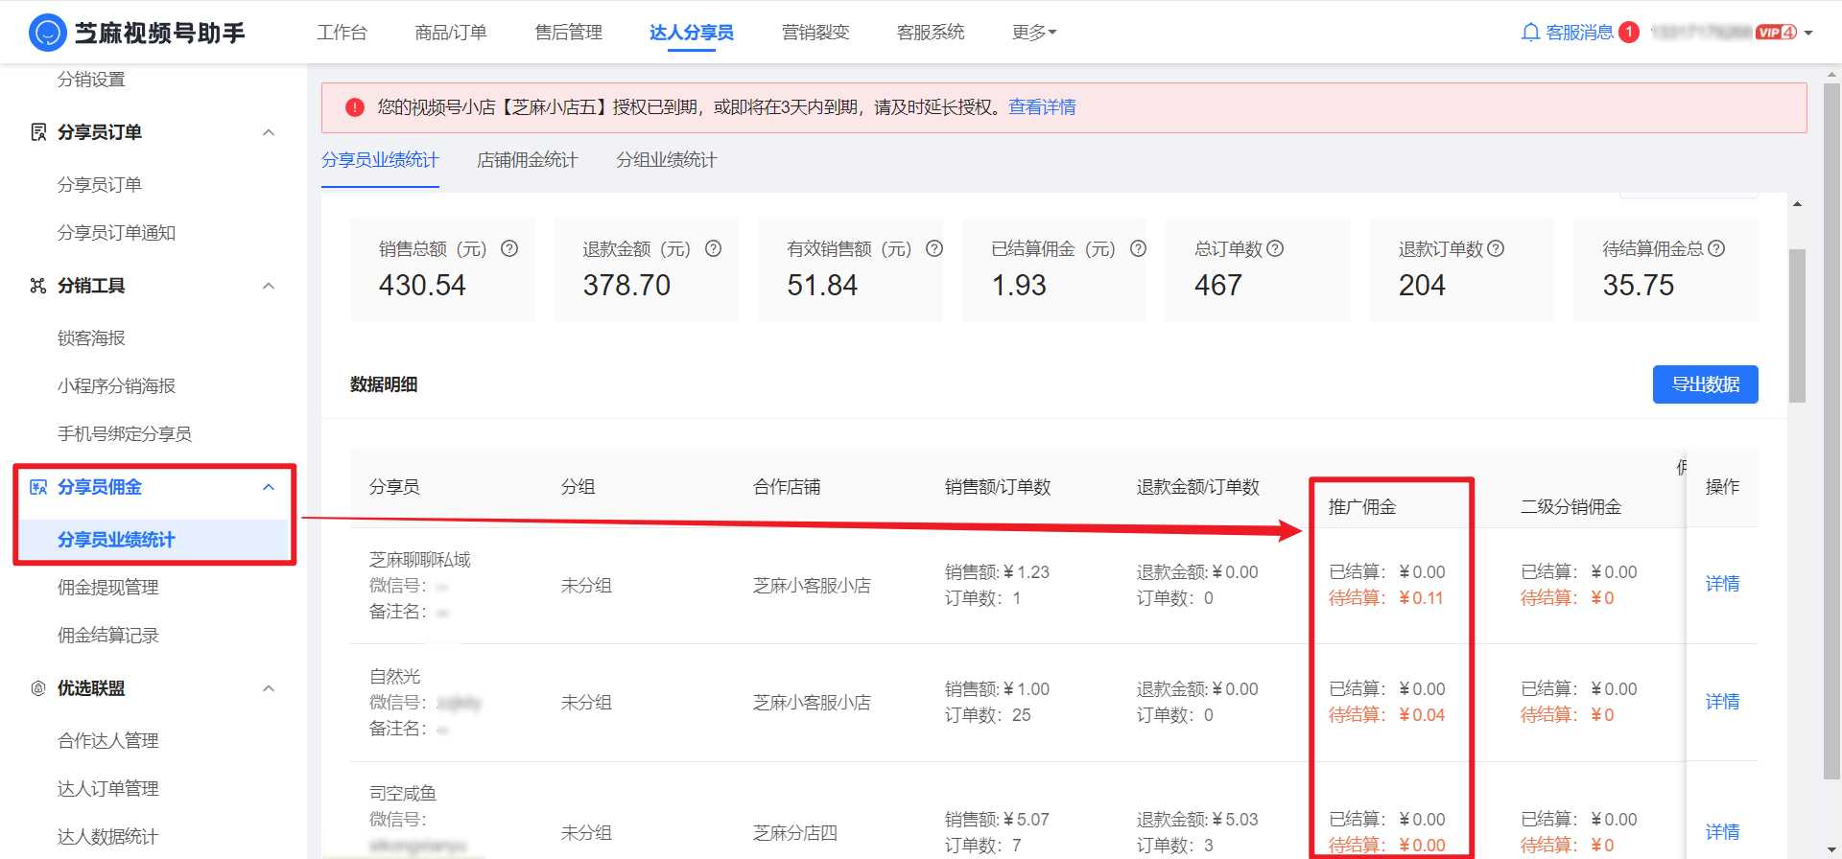
Task: Click the 销售额/订单数 column header
Action: (x=998, y=487)
